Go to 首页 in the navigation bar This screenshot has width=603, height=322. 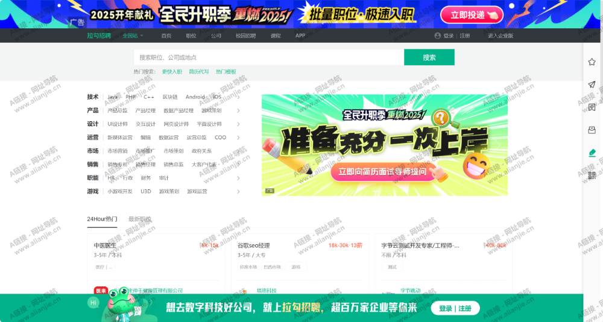(x=166, y=36)
